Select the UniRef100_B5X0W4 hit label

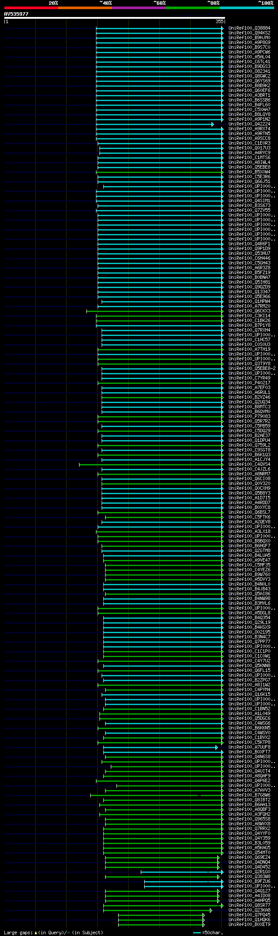pyautogui.click(x=249, y=172)
